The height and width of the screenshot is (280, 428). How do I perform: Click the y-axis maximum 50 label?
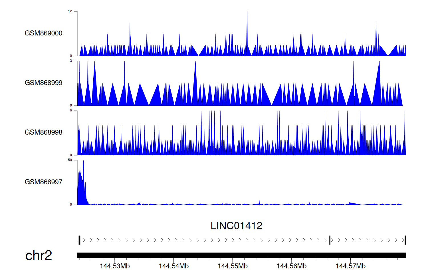point(70,160)
